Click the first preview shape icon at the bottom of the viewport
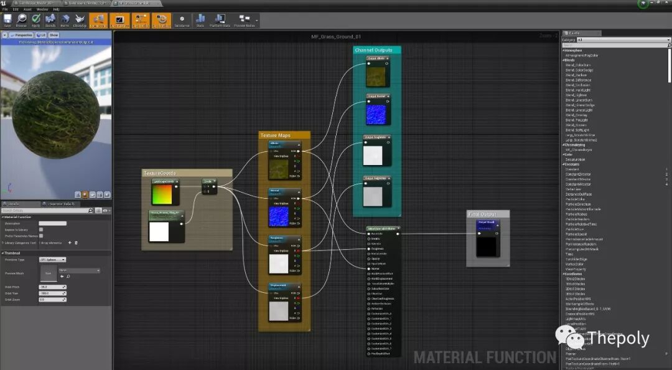The height and width of the screenshot is (370, 672). (78, 195)
